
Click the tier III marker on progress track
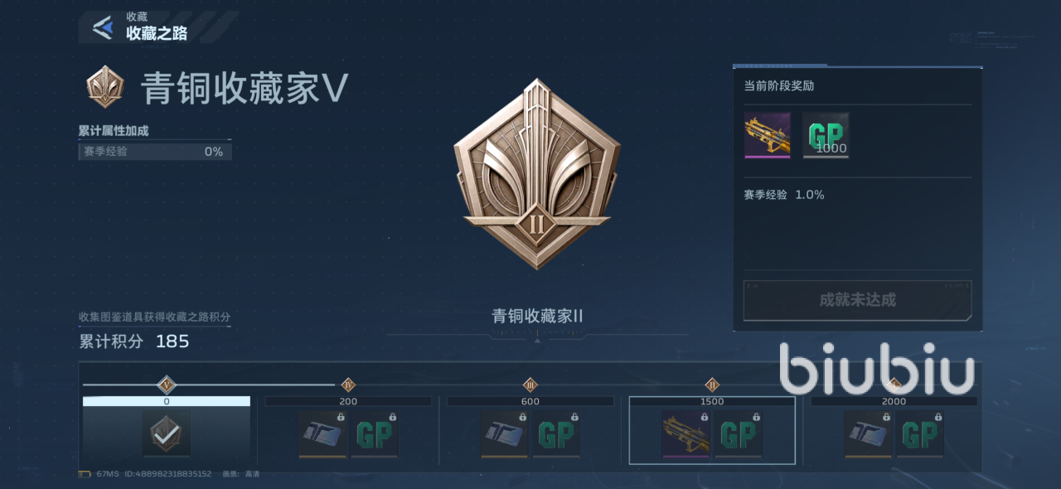click(x=530, y=385)
